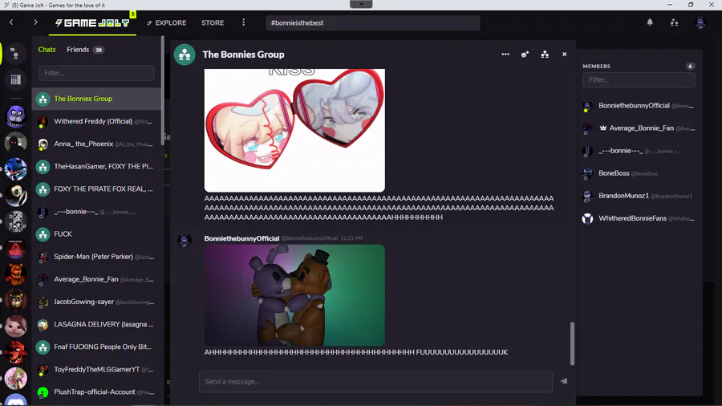Viewport: 722px width, 406px height.
Task: Click the chat message scrollbar
Action: tap(572, 343)
